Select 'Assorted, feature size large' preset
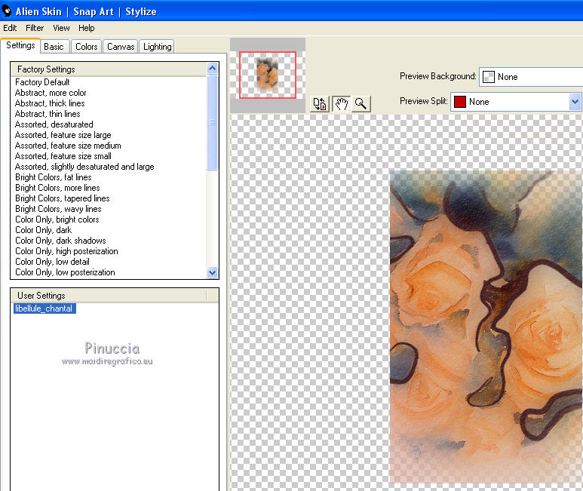Viewport: 583px width, 491px height. point(63,135)
